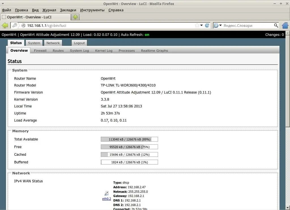
Task: Click the Router Name label
Action: [25, 78]
